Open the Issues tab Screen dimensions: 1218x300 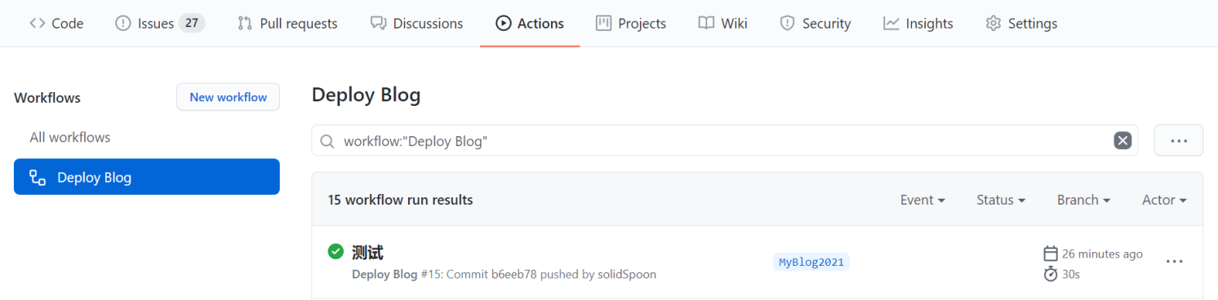[x=160, y=24]
